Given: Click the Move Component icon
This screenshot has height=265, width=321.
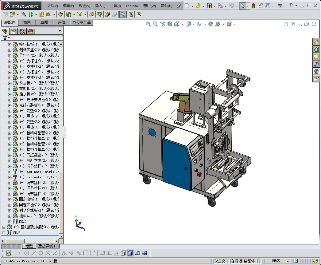Looking at the screenshot, I should (x=49, y=14).
